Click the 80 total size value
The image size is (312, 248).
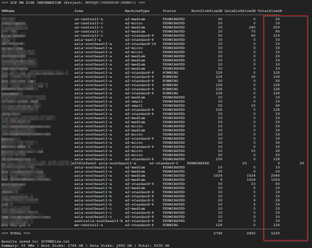pos(277,31)
